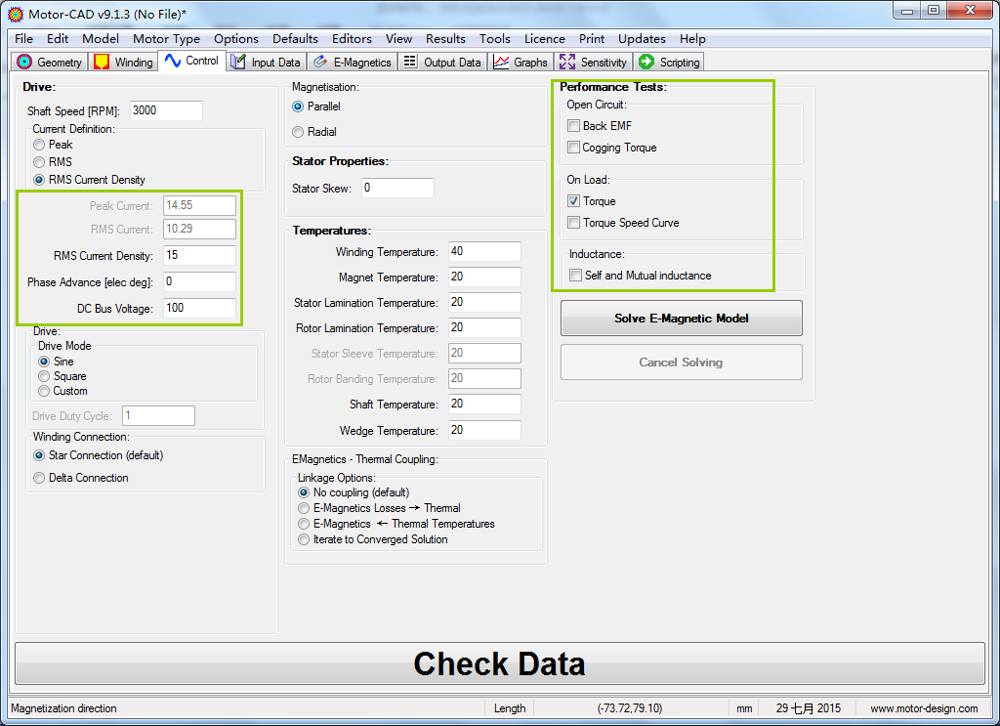Click the Winding Temperature input field

point(484,252)
